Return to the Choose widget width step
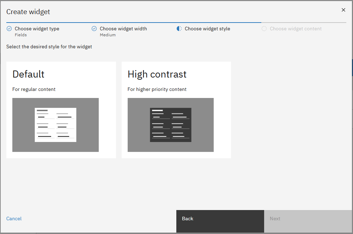This screenshot has width=353, height=234. (123, 29)
